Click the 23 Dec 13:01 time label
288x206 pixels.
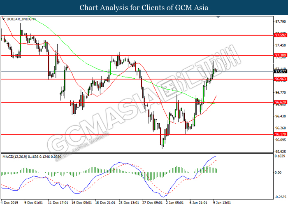point(129,203)
